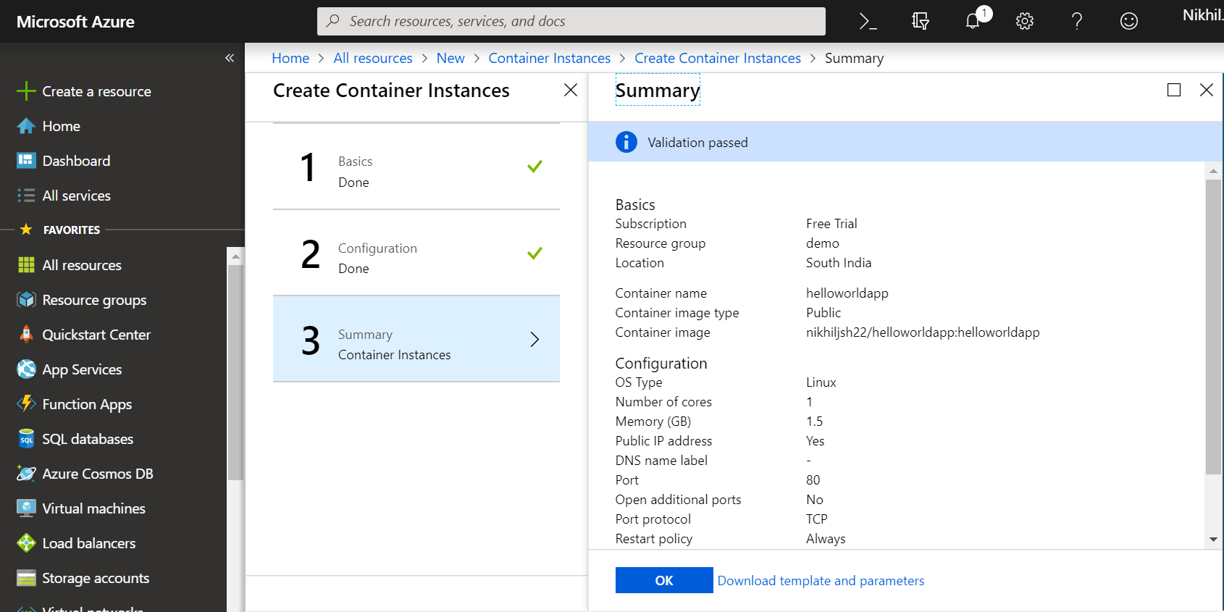Click the All services list icon
Image resolution: width=1224 pixels, height=612 pixels.
tap(26, 196)
